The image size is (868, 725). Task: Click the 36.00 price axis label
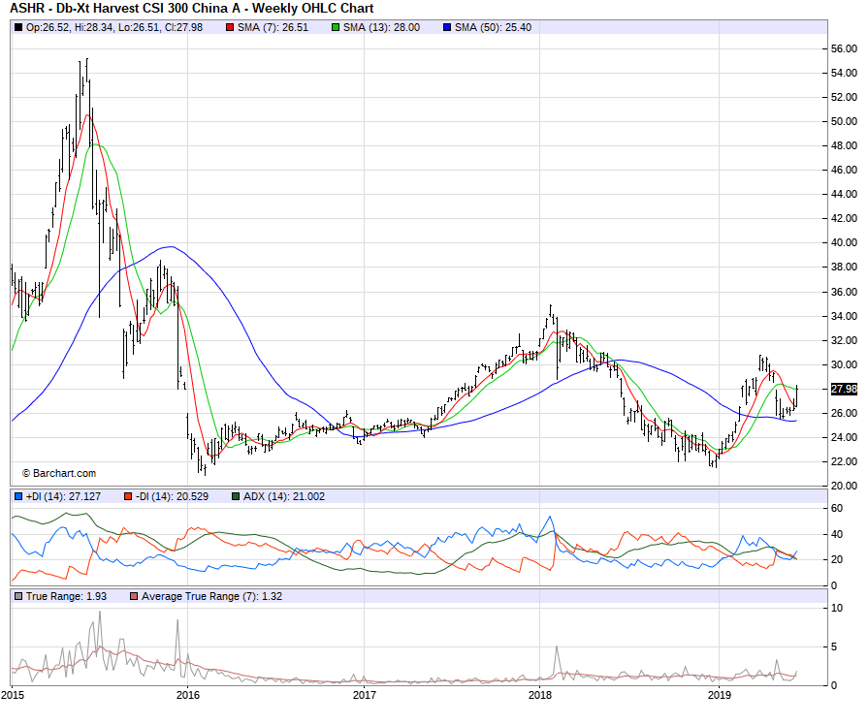coord(844,292)
